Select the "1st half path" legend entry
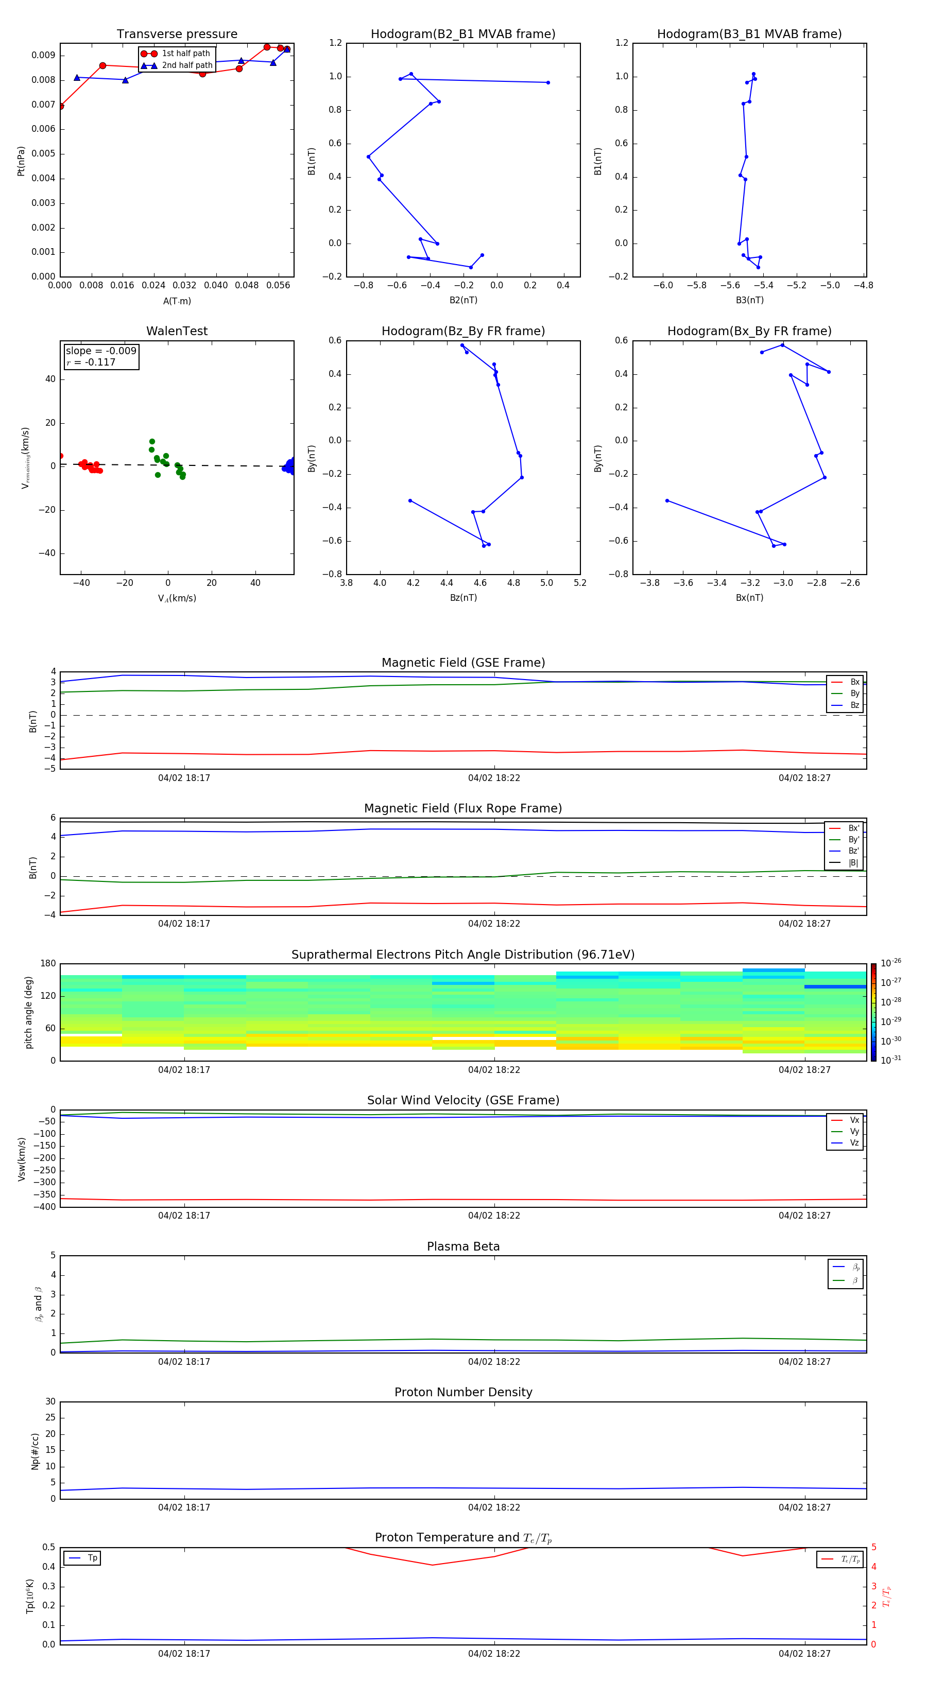Viewport: 927px width, 1699px height. tap(177, 54)
